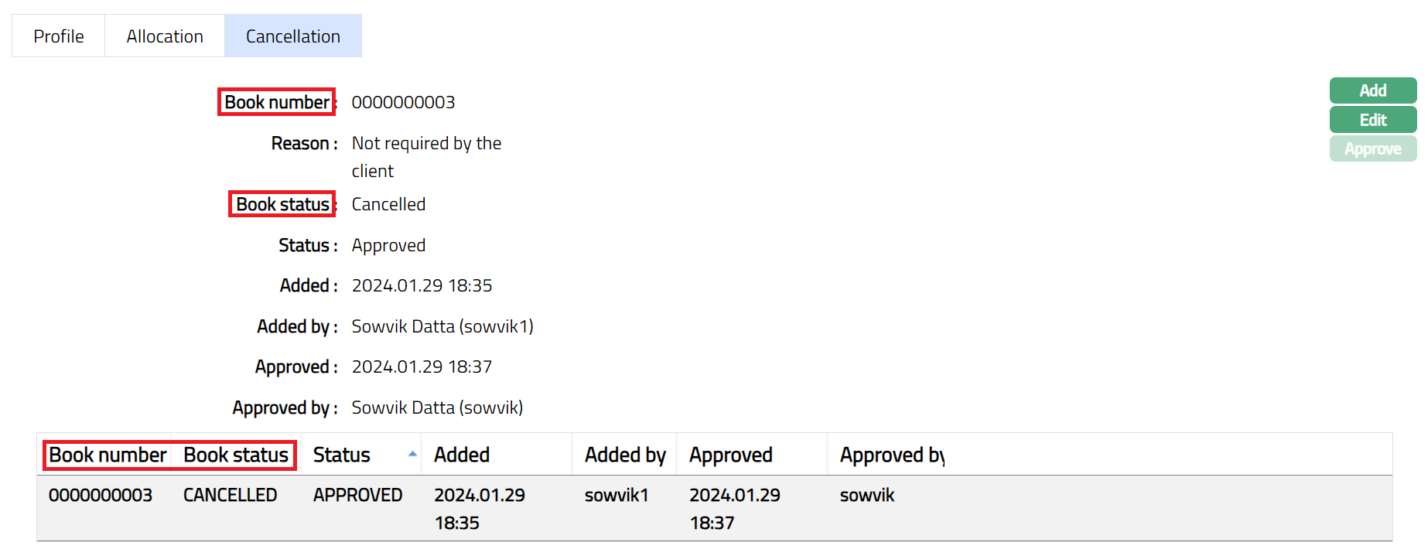Select the Cancellation tab

point(293,36)
